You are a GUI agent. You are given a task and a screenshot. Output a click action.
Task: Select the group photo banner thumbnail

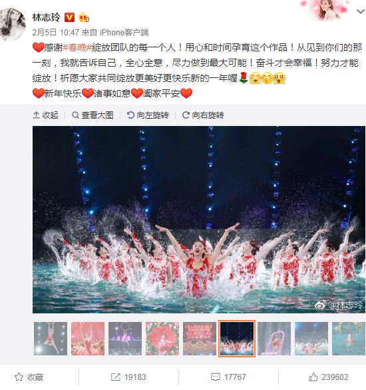(x=200, y=339)
